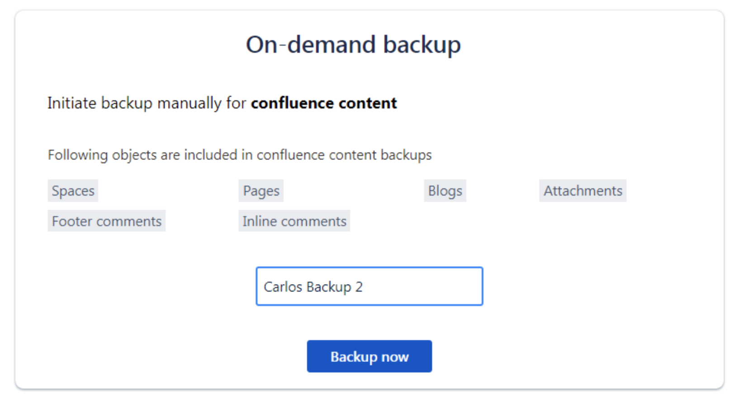The height and width of the screenshot is (403, 740).
Task: Focus the backup name field 'Carlos Backup 2'
Action: pos(369,286)
